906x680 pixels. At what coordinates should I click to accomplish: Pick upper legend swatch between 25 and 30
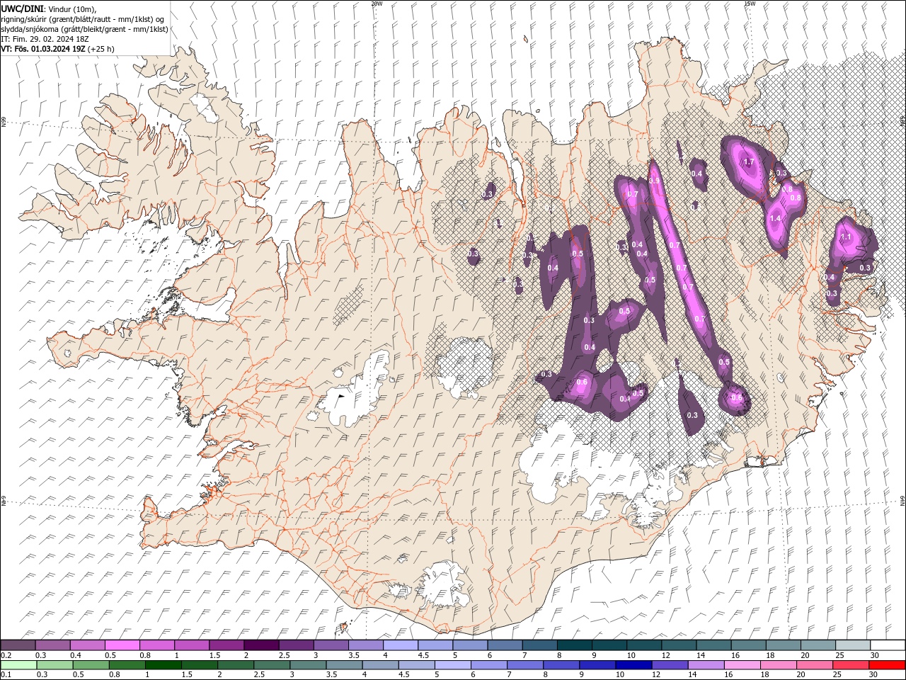click(x=852, y=645)
